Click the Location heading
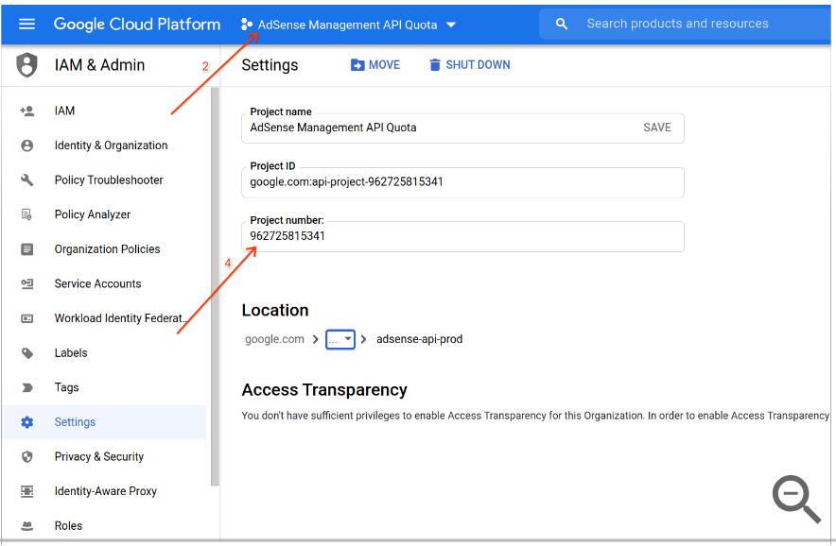 (275, 311)
